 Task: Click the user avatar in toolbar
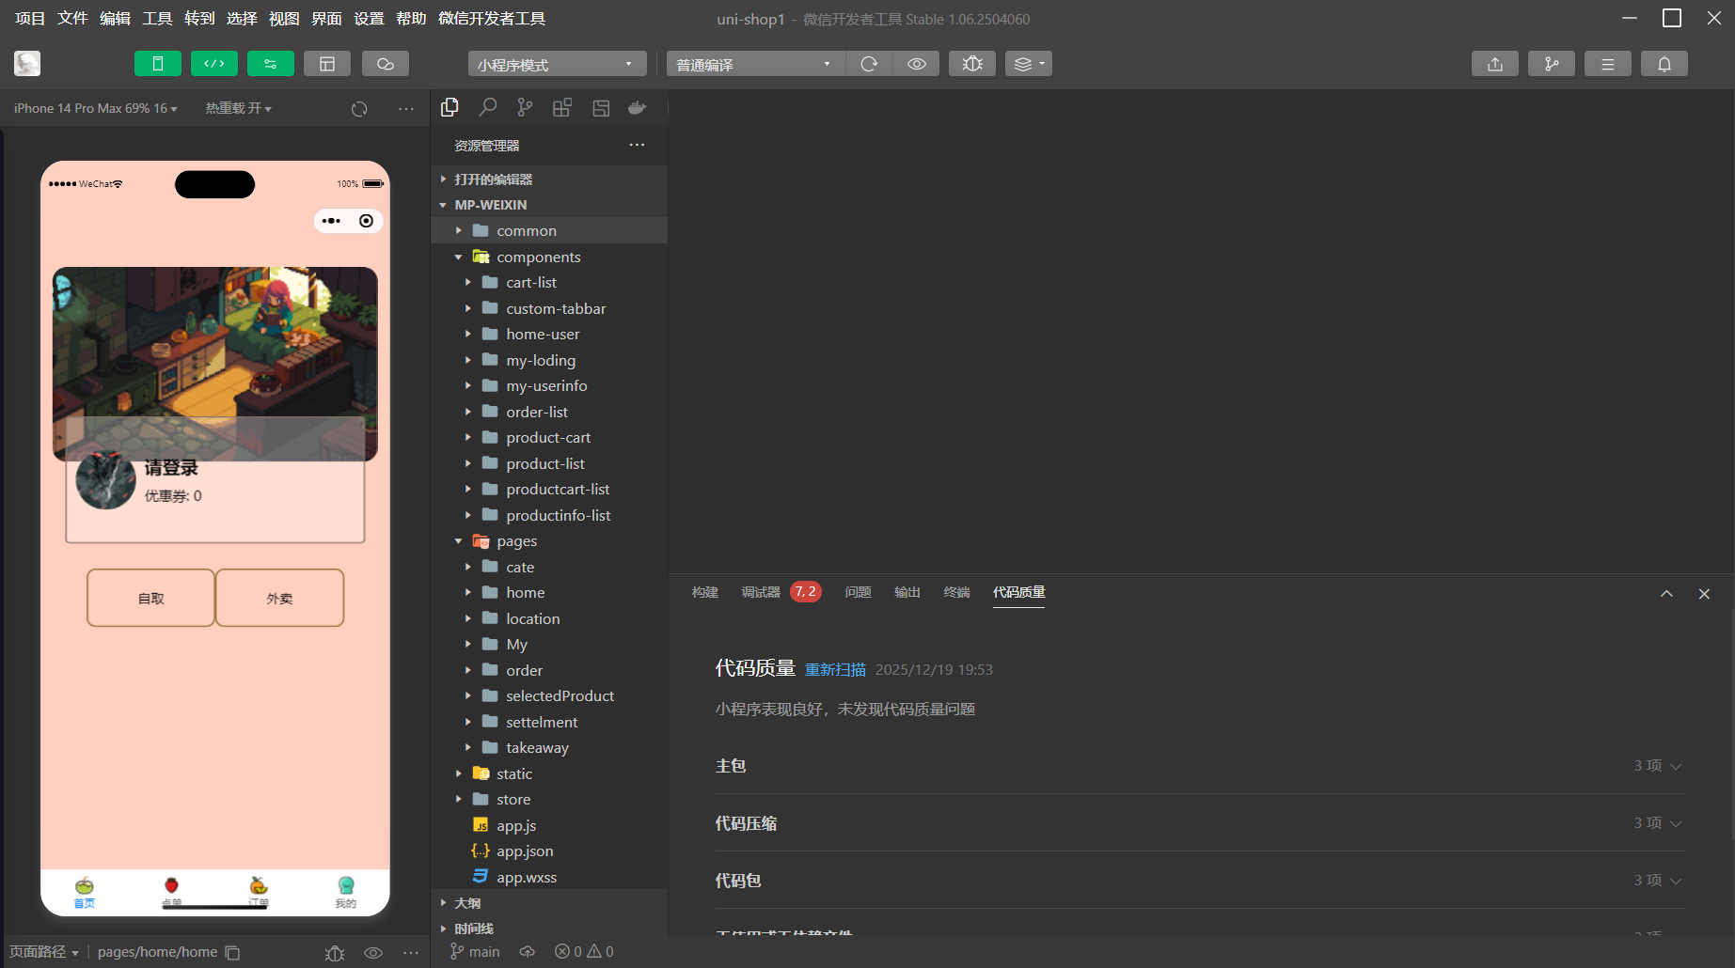[27, 63]
